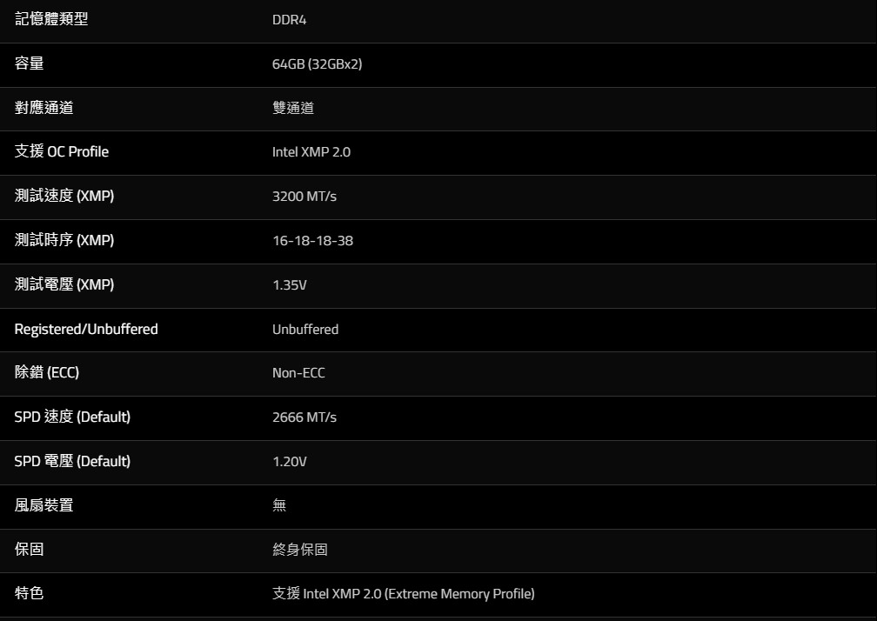Click the 1.35V tested voltage value
This screenshot has height=621, width=877.
tap(289, 284)
